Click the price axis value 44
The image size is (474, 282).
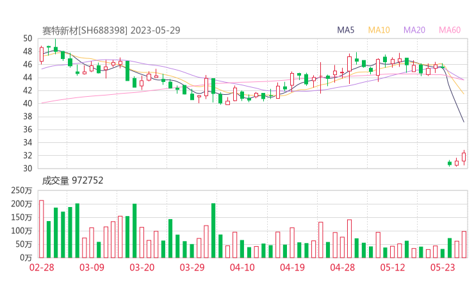(x=28, y=78)
